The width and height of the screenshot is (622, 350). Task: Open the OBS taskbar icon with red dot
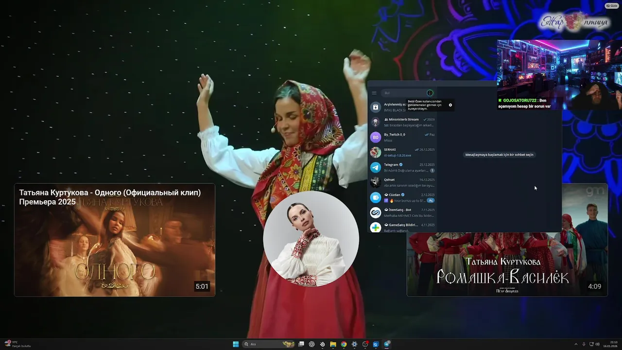tap(365, 344)
